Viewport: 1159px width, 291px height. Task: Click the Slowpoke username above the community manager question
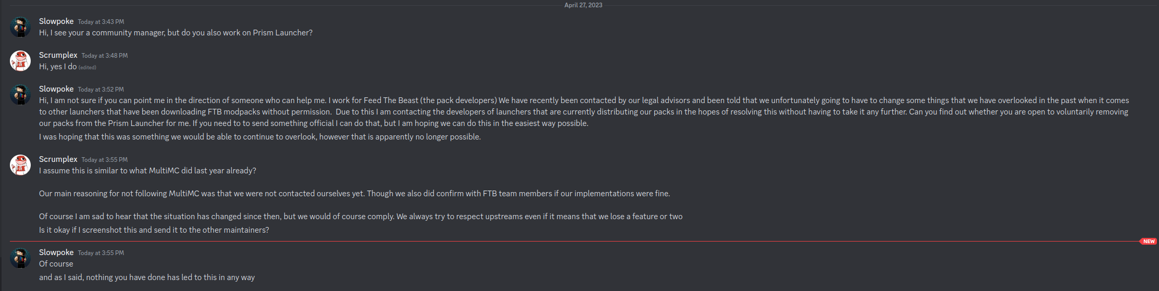coord(56,21)
